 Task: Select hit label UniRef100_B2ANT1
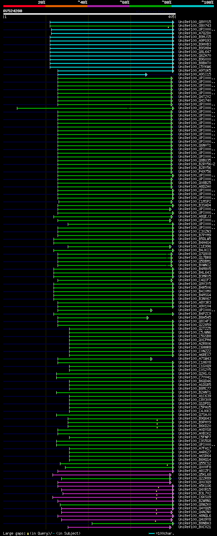coord(195,392)
